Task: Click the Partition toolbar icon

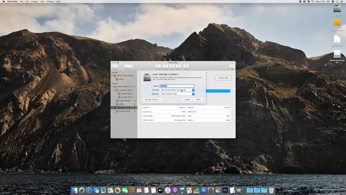Action: 165,66
